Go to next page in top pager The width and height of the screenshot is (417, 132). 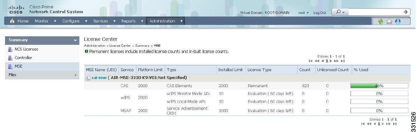[x=331, y=61]
